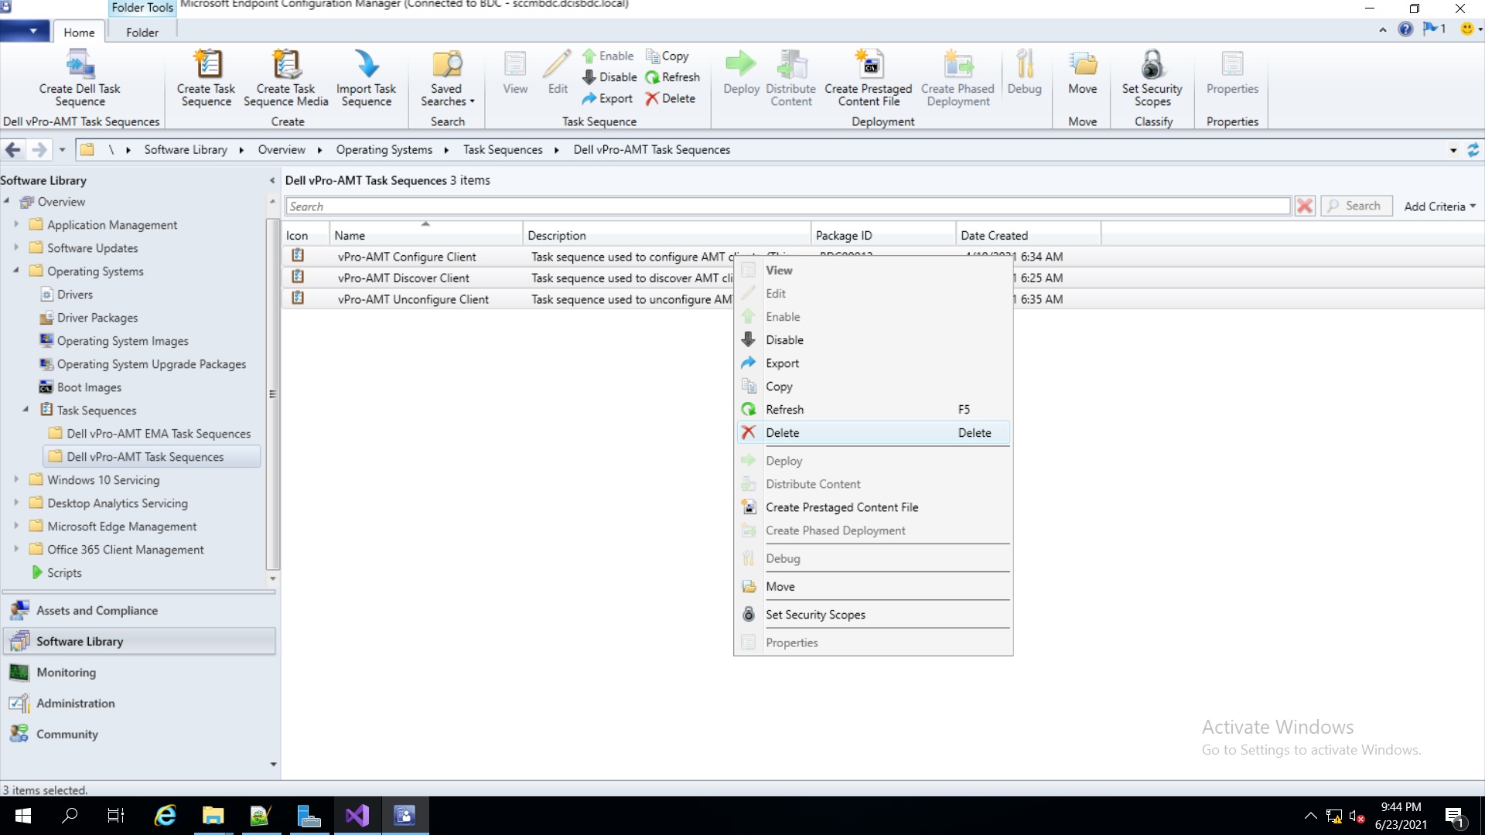
Task: Click Set Security Scopes in Classify group
Action: [x=1152, y=77]
